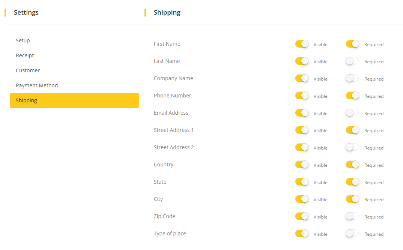Go to Receipt settings
This screenshot has height=250, width=403.
click(x=25, y=55)
